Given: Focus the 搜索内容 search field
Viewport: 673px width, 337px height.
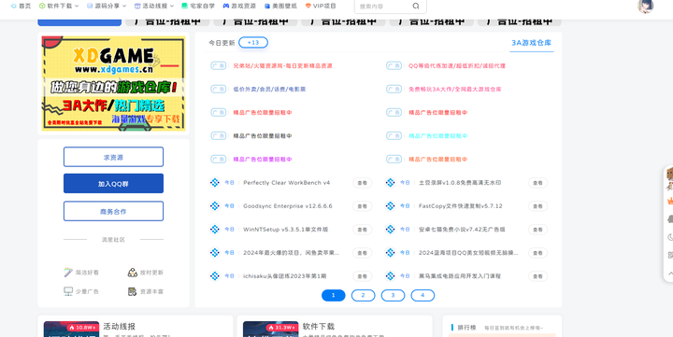Looking at the screenshot, I should (384, 6).
